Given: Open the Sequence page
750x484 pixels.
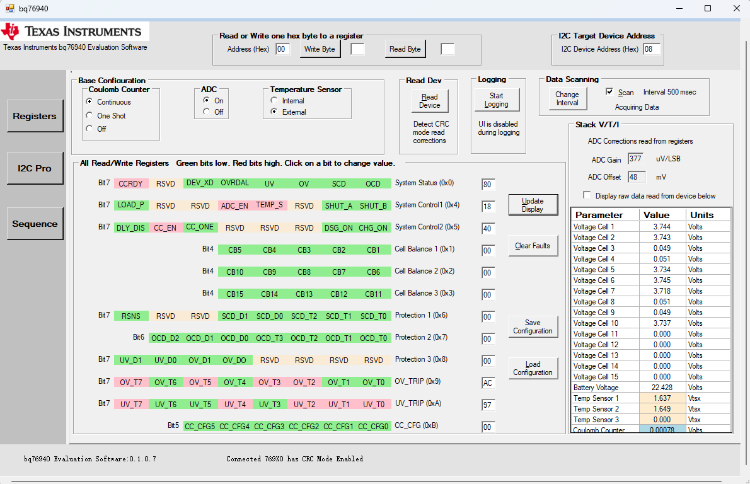Looking at the screenshot, I should point(35,224).
